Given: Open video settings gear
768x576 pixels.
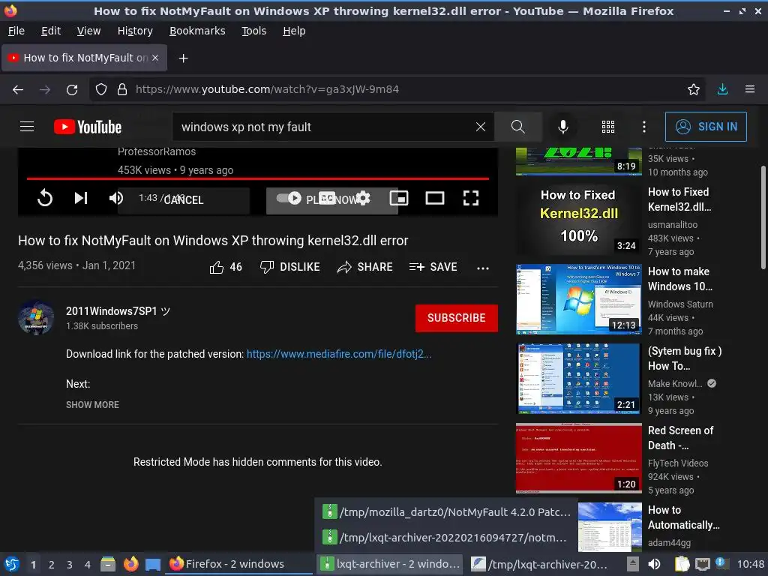Looking at the screenshot, I should (x=363, y=198).
